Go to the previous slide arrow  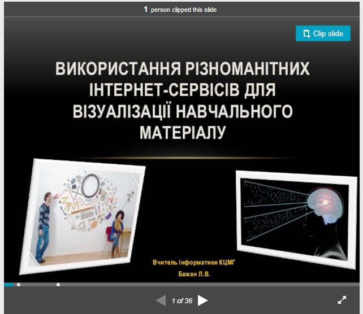161,300
